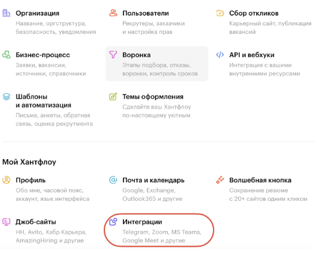Viewport: 318px width, 258px height.
Task: Click the Профиль user avatar icon
Action: [x=7, y=180]
